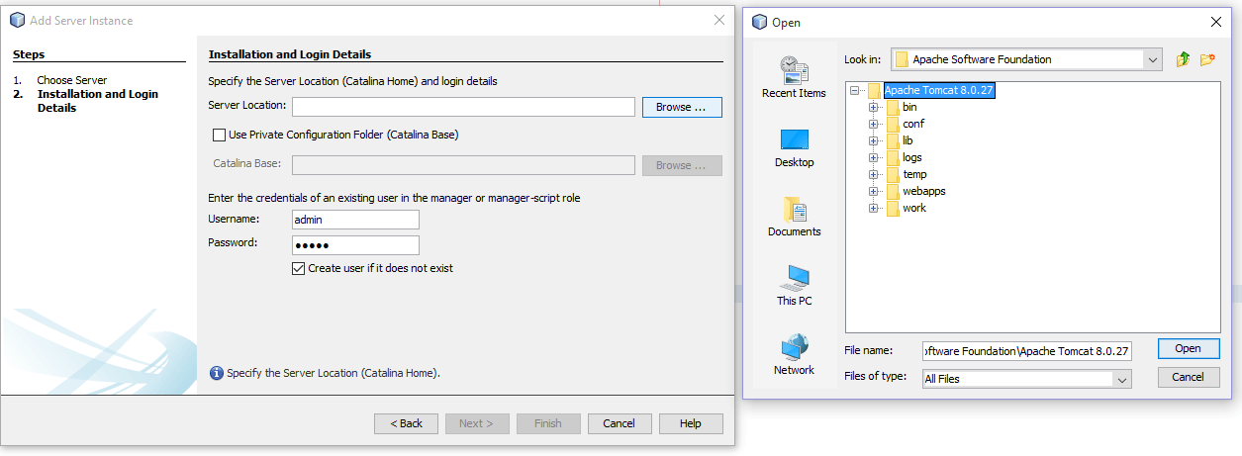Select the bin folder in tree
1242x456 pixels.
point(909,107)
